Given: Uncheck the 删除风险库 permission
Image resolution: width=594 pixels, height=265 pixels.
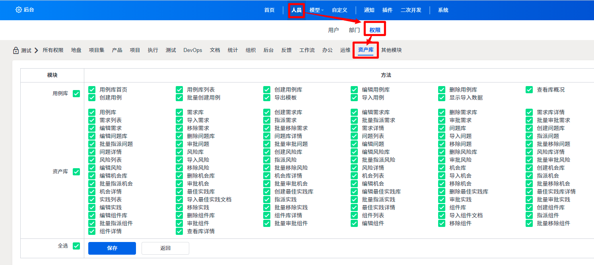Looking at the screenshot, I should click(442, 152).
